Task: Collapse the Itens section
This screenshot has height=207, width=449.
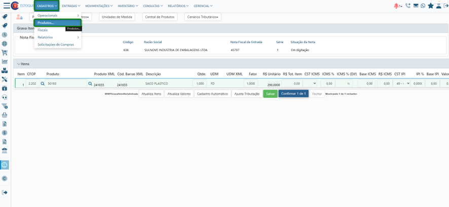Action: pos(19,64)
